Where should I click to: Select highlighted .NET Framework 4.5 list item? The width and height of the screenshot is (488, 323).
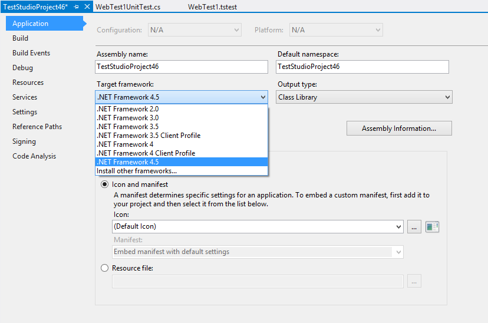(x=182, y=162)
